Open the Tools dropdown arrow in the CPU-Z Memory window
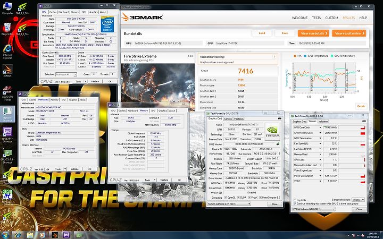 point(155,180)
